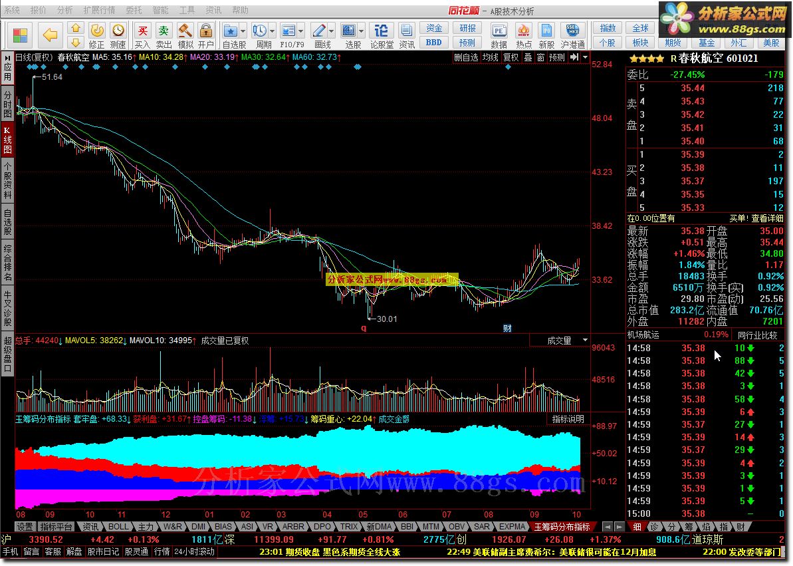Click the 板块 button
Viewport: 793px width, 566px height.
pyautogui.click(x=640, y=42)
